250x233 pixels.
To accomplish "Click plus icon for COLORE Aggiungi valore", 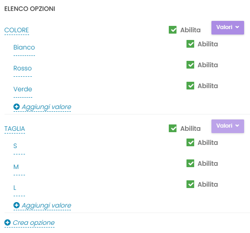I will coord(17,107).
